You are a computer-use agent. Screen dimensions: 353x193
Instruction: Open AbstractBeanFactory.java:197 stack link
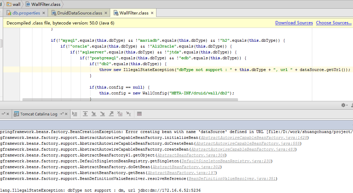click(x=181, y=173)
